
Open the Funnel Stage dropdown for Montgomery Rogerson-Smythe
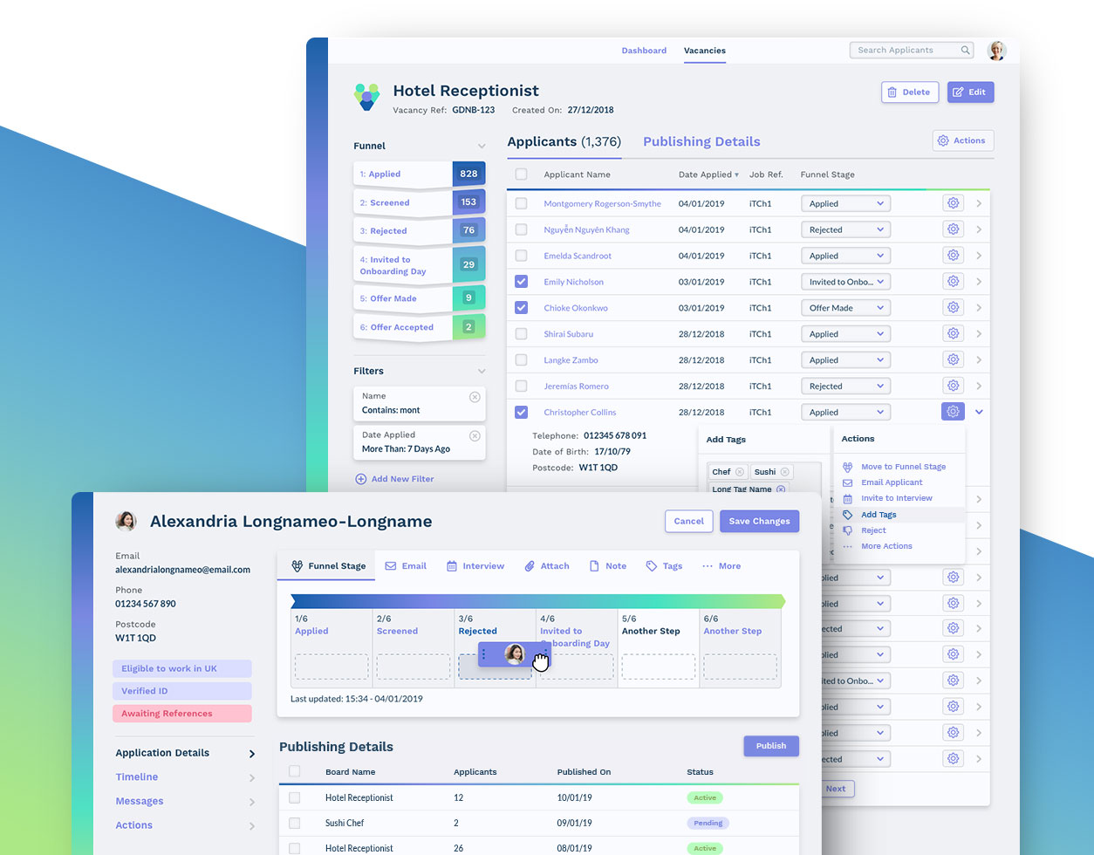pyautogui.click(x=844, y=202)
